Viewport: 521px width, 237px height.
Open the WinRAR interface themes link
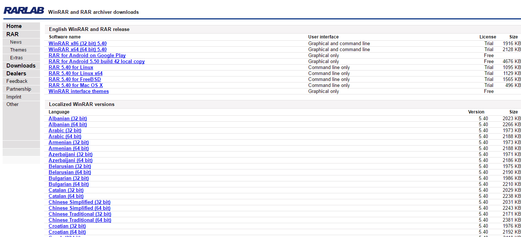pos(79,91)
